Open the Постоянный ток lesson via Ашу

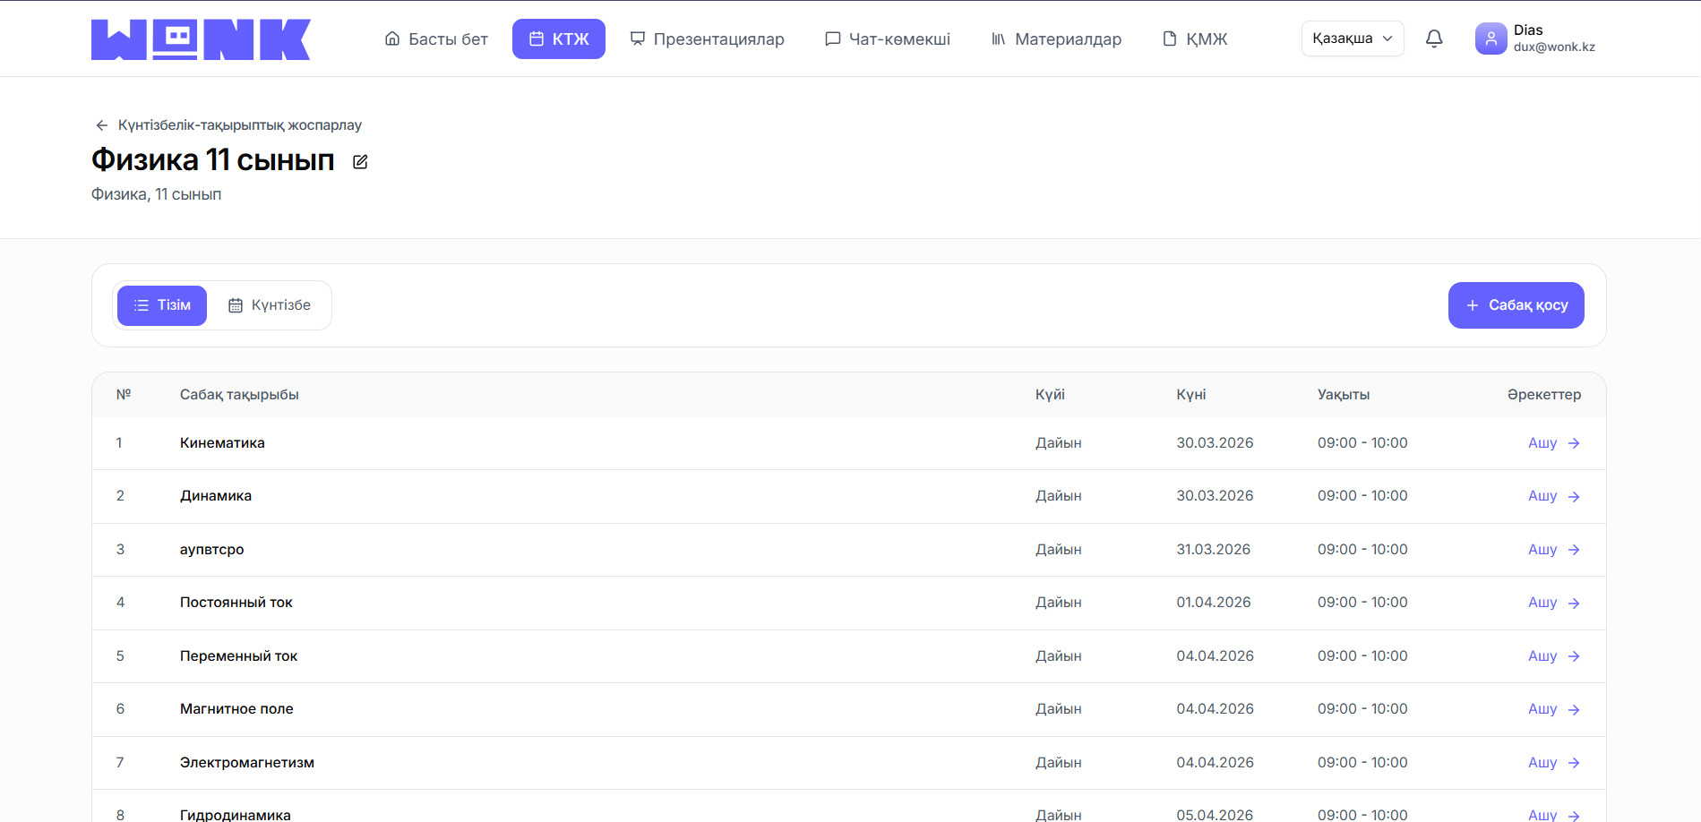pyautogui.click(x=1542, y=603)
